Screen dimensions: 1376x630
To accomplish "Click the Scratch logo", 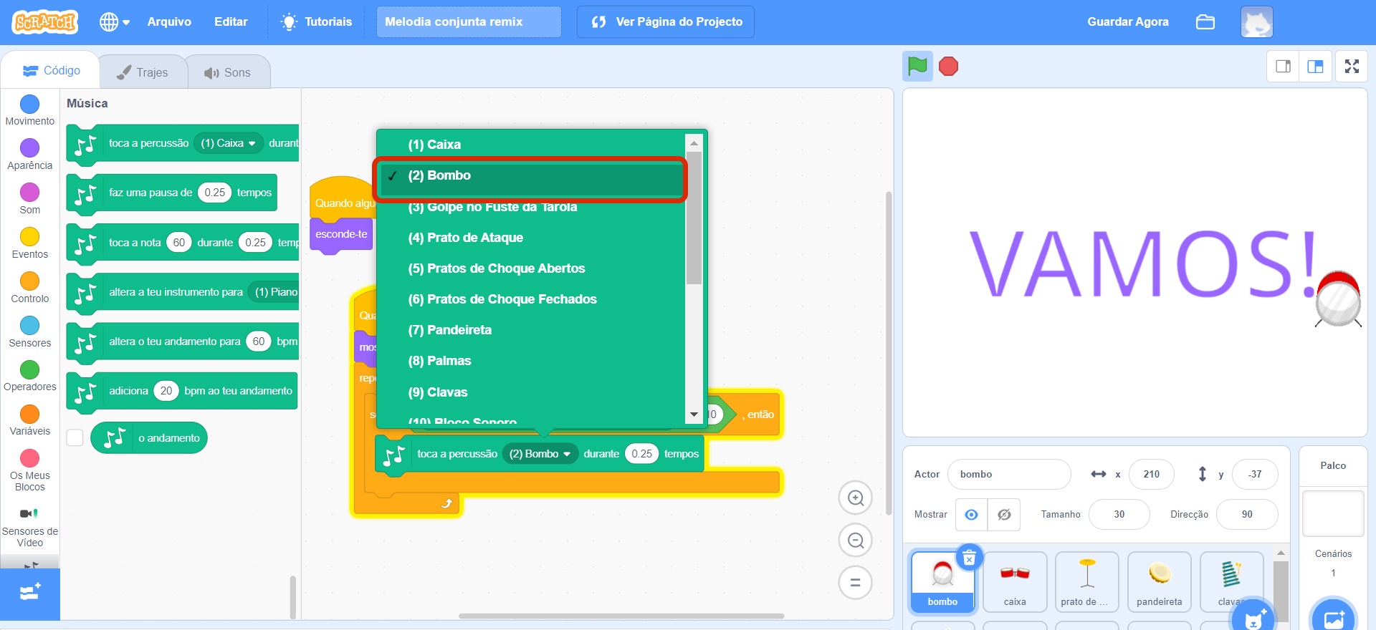I will 44,22.
